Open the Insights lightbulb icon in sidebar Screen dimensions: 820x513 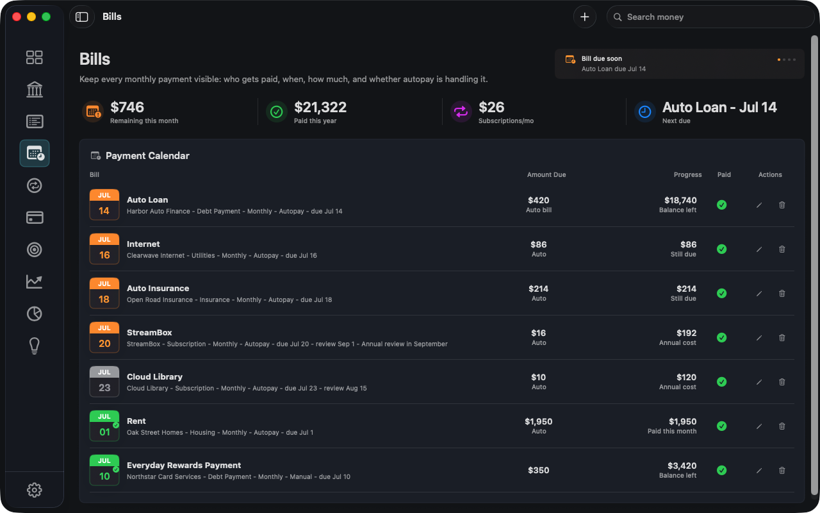coord(35,346)
